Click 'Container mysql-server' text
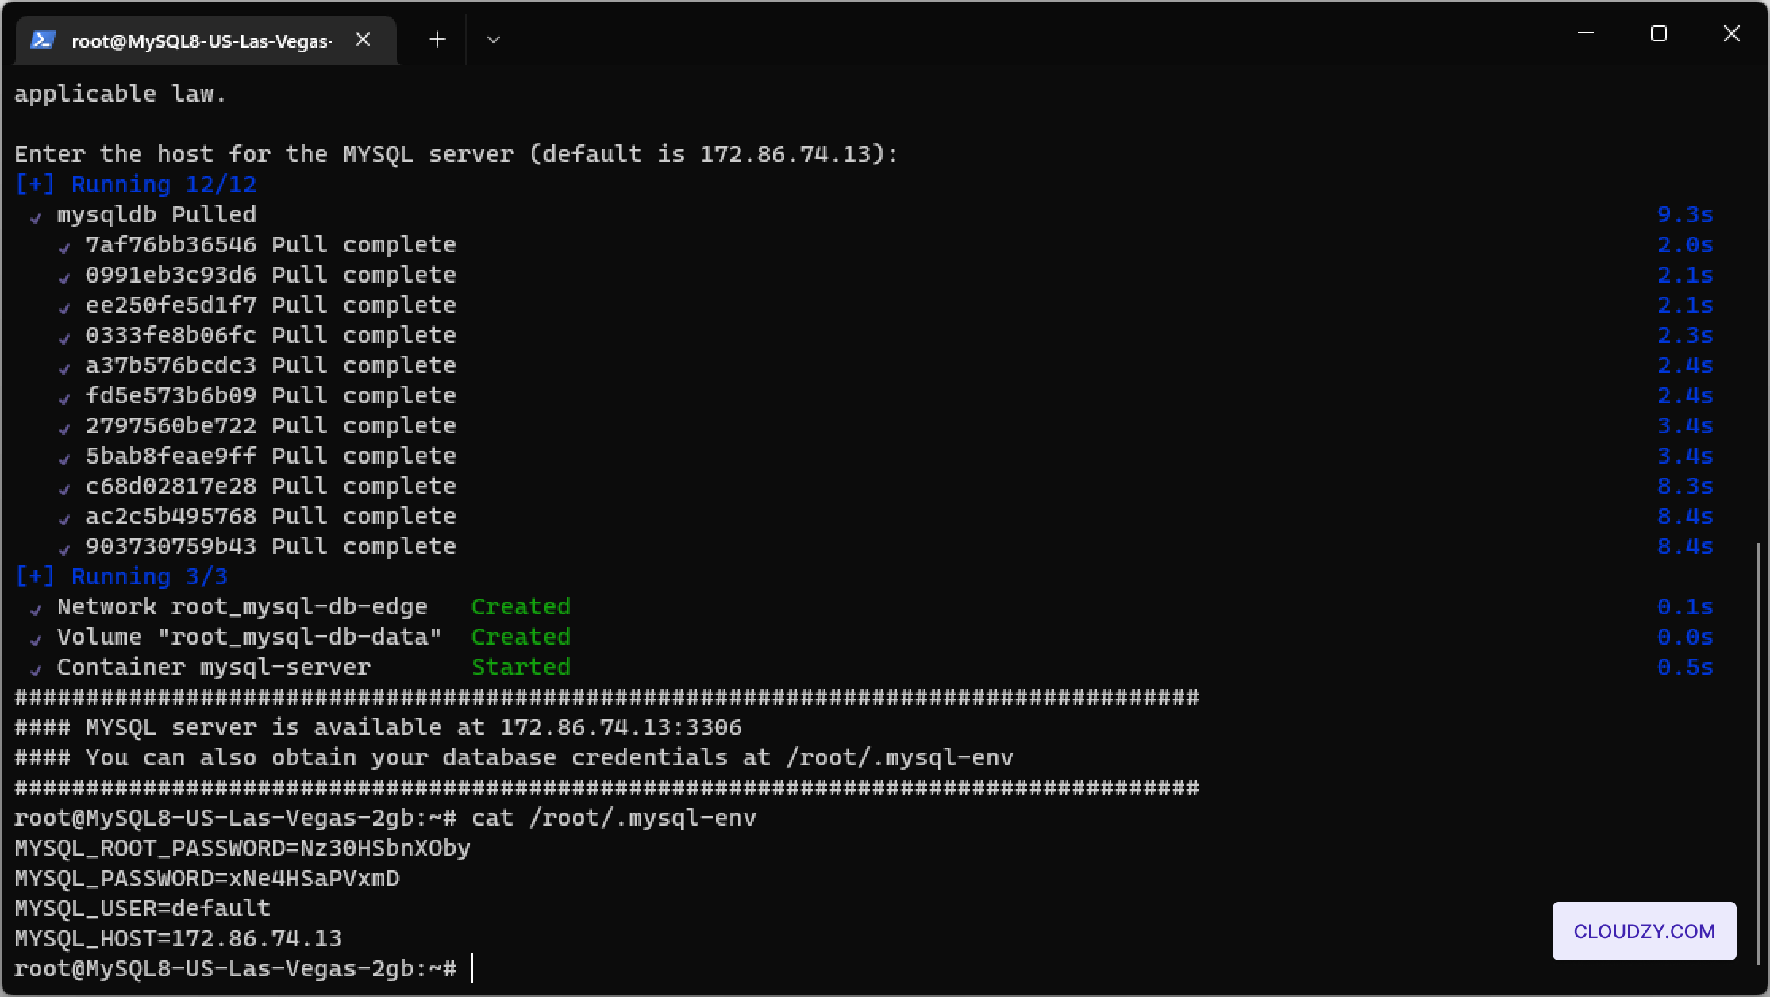The width and height of the screenshot is (1770, 997). click(214, 668)
